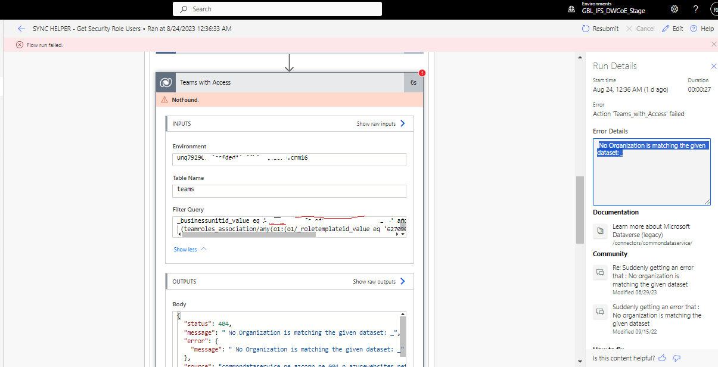Open the Help question mark icon
Viewport: 718px width, 367px height.
click(x=695, y=9)
